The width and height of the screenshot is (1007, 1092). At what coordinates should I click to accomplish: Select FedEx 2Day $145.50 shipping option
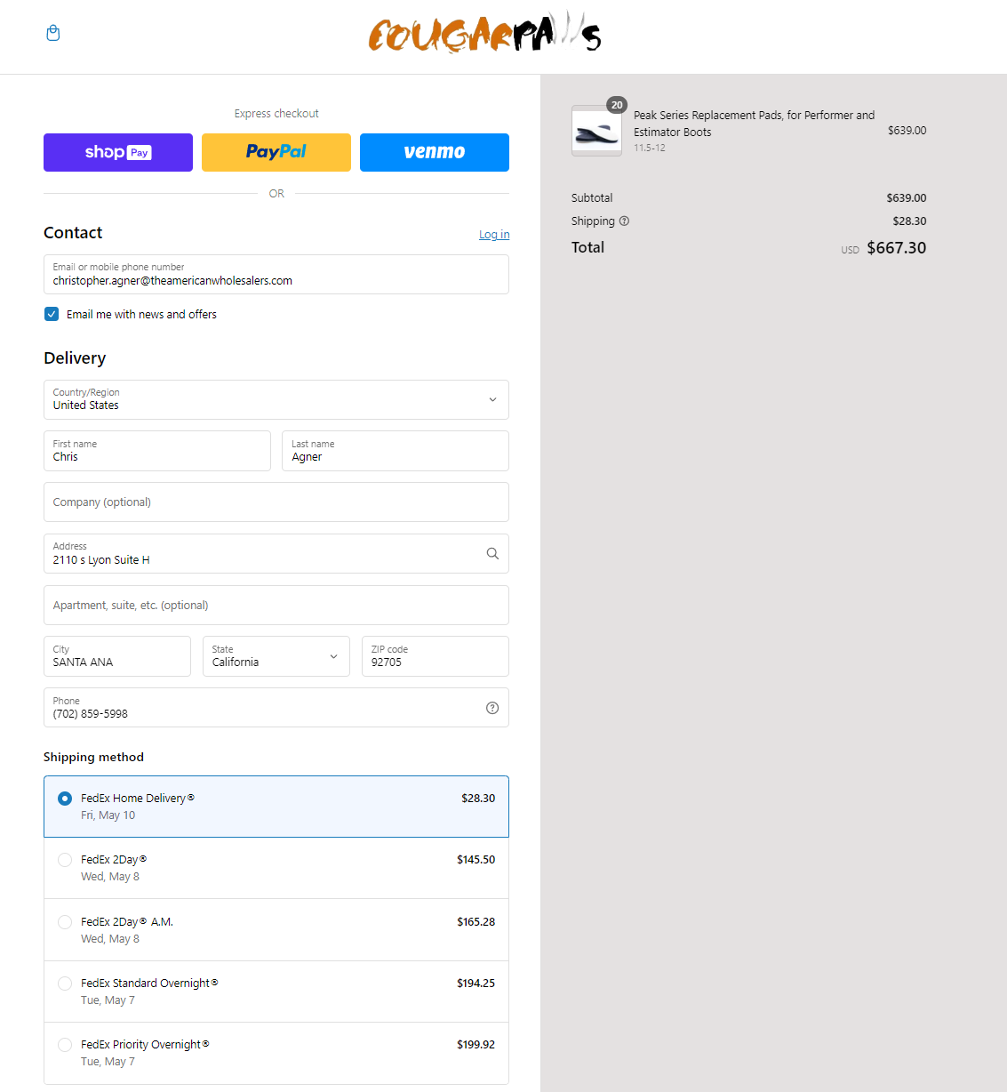pyautogui.click(x=276, y=868)
